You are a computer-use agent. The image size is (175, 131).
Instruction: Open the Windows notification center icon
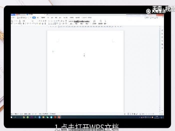(161, 117)
